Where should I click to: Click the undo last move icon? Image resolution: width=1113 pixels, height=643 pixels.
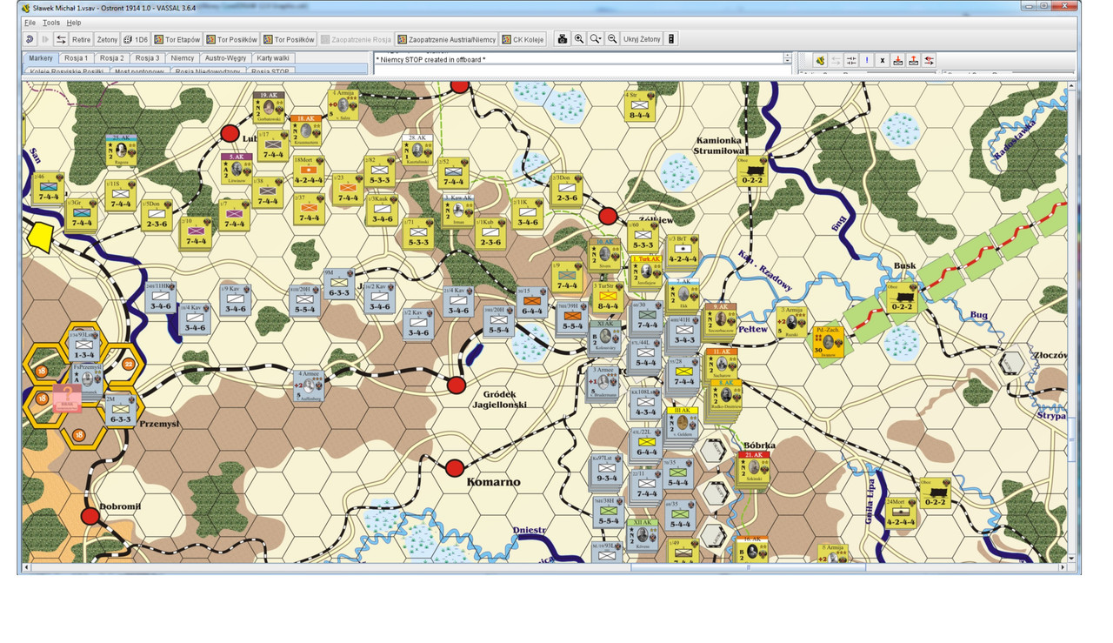pyautogui.click(x=30, y=39)
